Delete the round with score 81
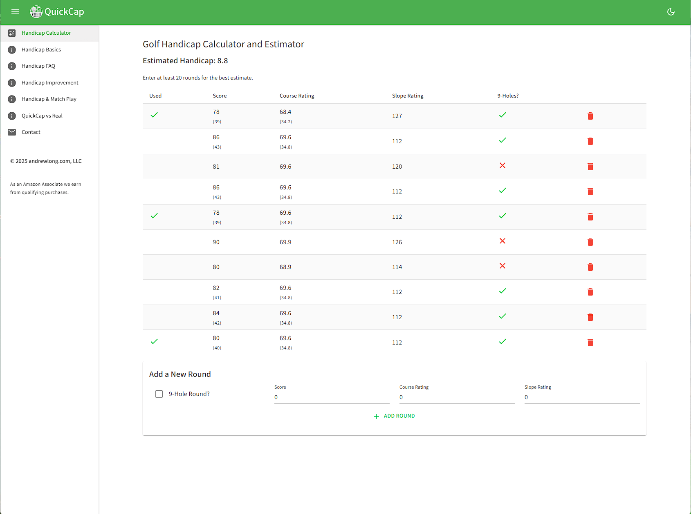This screenshot has width=691, height=514. click(590, 167)
